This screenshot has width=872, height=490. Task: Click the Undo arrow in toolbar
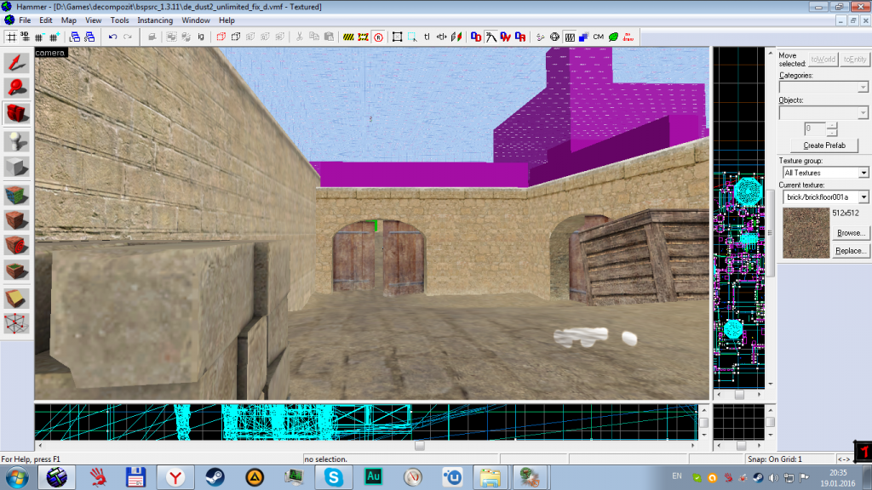coord(112,37)
